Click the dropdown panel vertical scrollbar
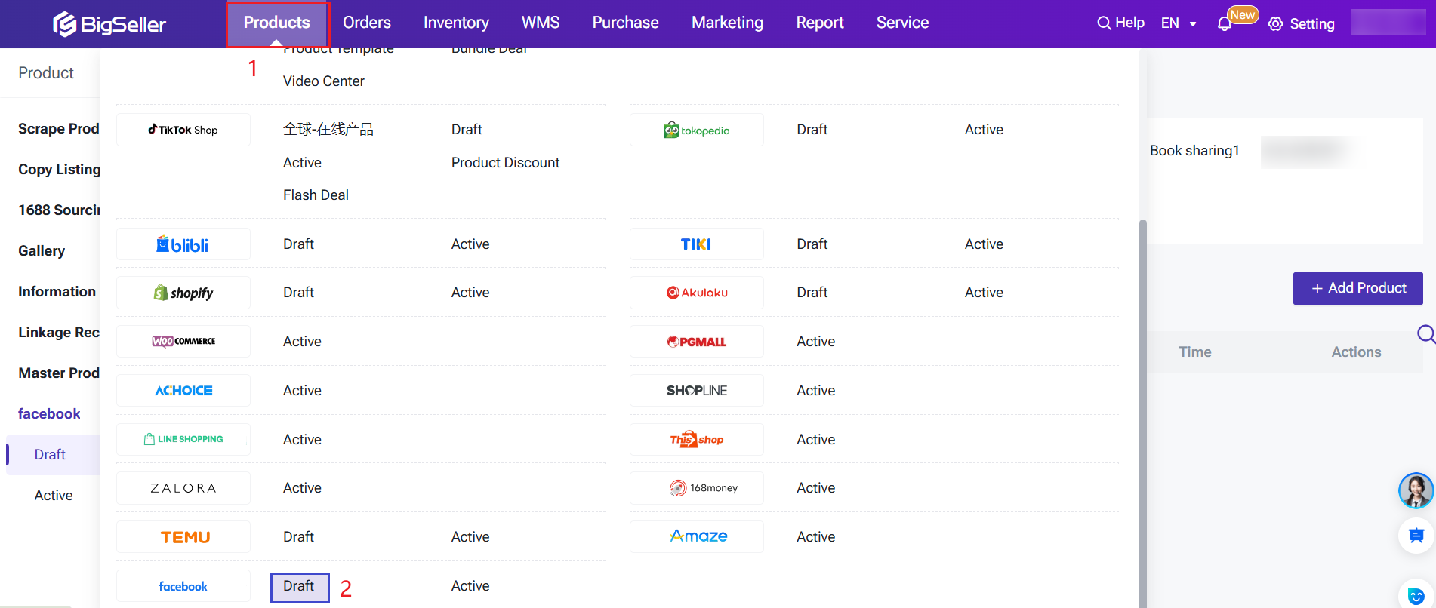Image resolution: width=1436 pixels, height=608 pixels. [1142, 377]
